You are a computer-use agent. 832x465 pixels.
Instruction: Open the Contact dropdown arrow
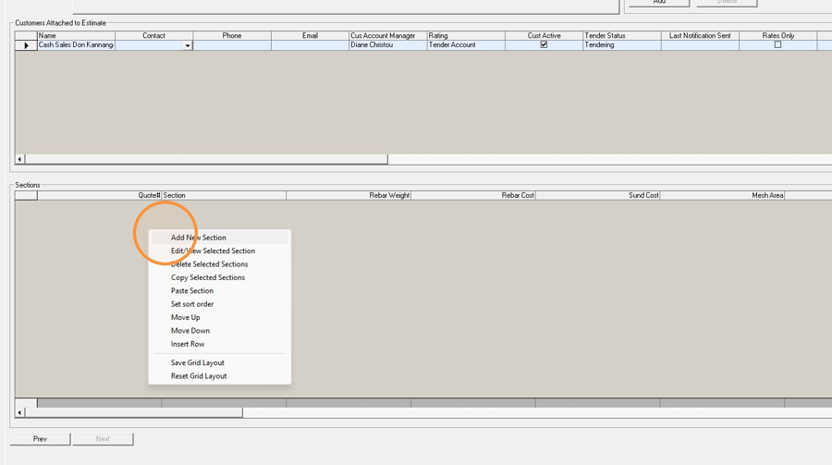tap(188, 45)
